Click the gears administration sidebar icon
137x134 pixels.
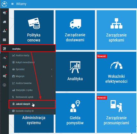point(4,76)
